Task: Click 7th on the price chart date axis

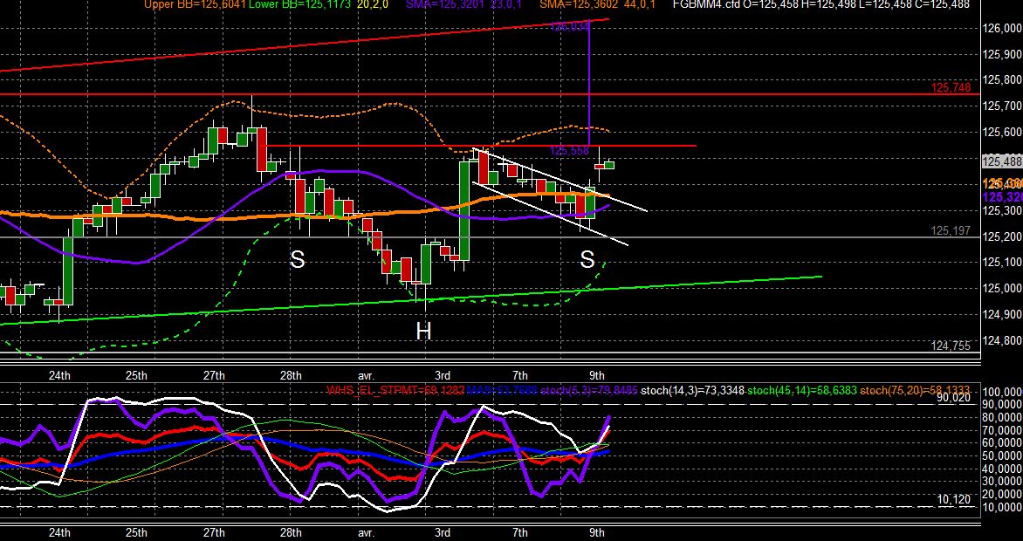Action: point(520,375)
